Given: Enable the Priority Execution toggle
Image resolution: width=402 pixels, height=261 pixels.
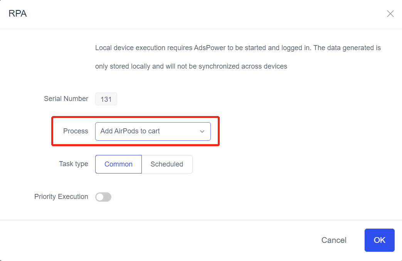Looking at the screenshot, I should [103, 197].
